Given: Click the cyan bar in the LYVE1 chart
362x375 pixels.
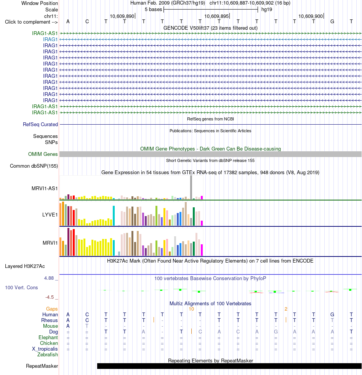Looking at the screenshot, I should [x=114, y=216].
